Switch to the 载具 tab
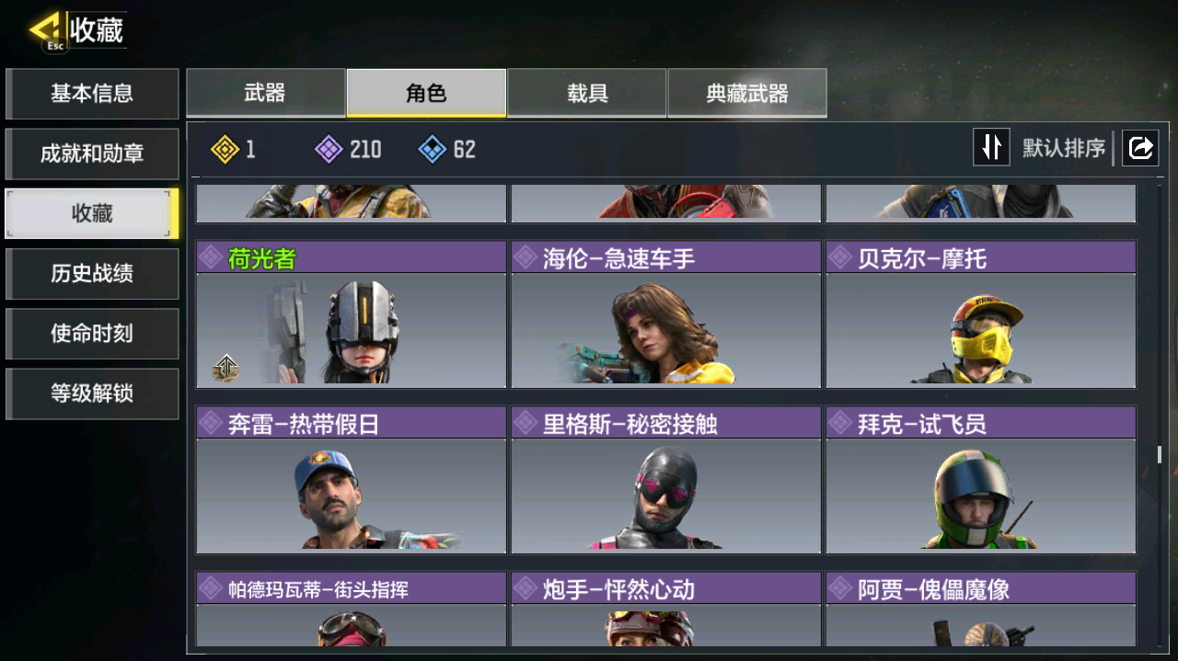The image size is (1178, 661). point(587,93)
